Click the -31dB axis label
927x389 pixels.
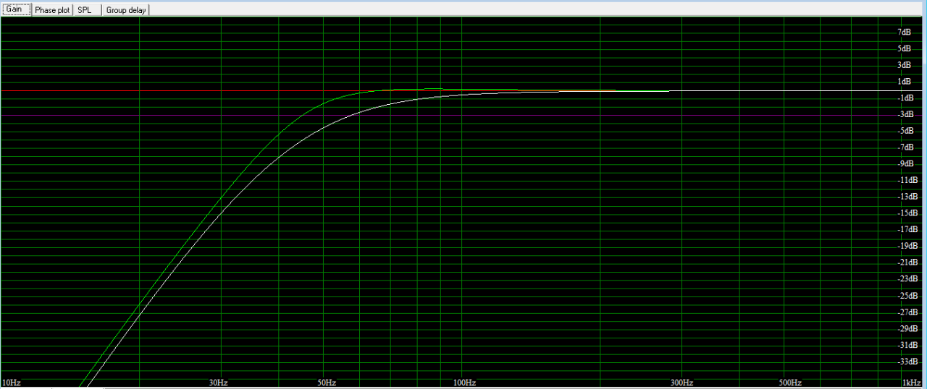click(907, 345)
